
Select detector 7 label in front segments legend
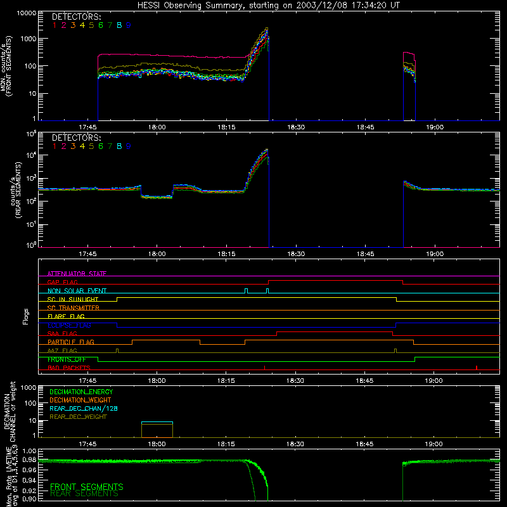coord(110,25)
